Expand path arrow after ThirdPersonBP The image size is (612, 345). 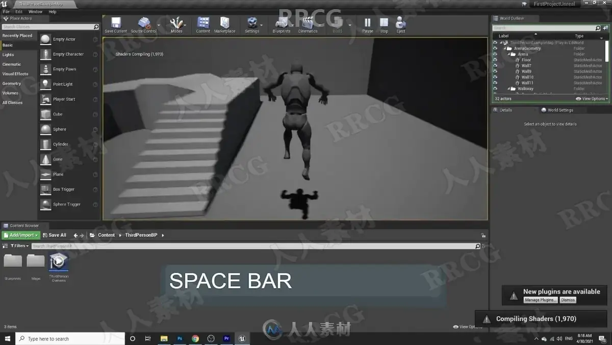(163, 235)
